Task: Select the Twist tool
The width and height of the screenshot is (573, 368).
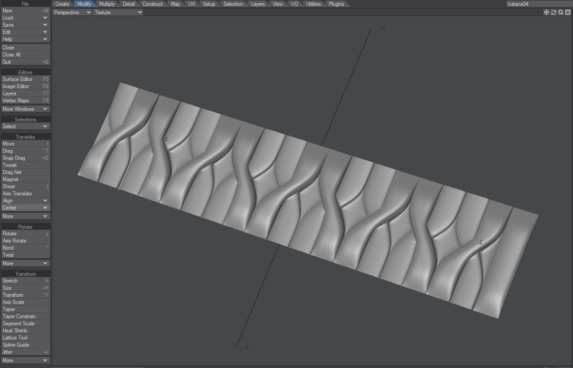Action: (25, 255)
